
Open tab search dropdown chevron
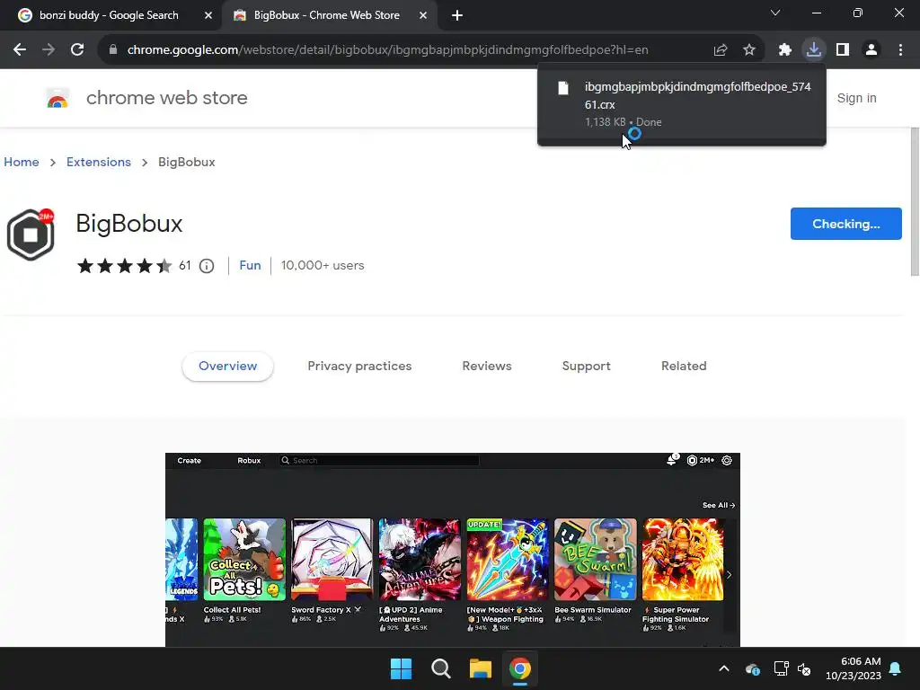point(775,13)
